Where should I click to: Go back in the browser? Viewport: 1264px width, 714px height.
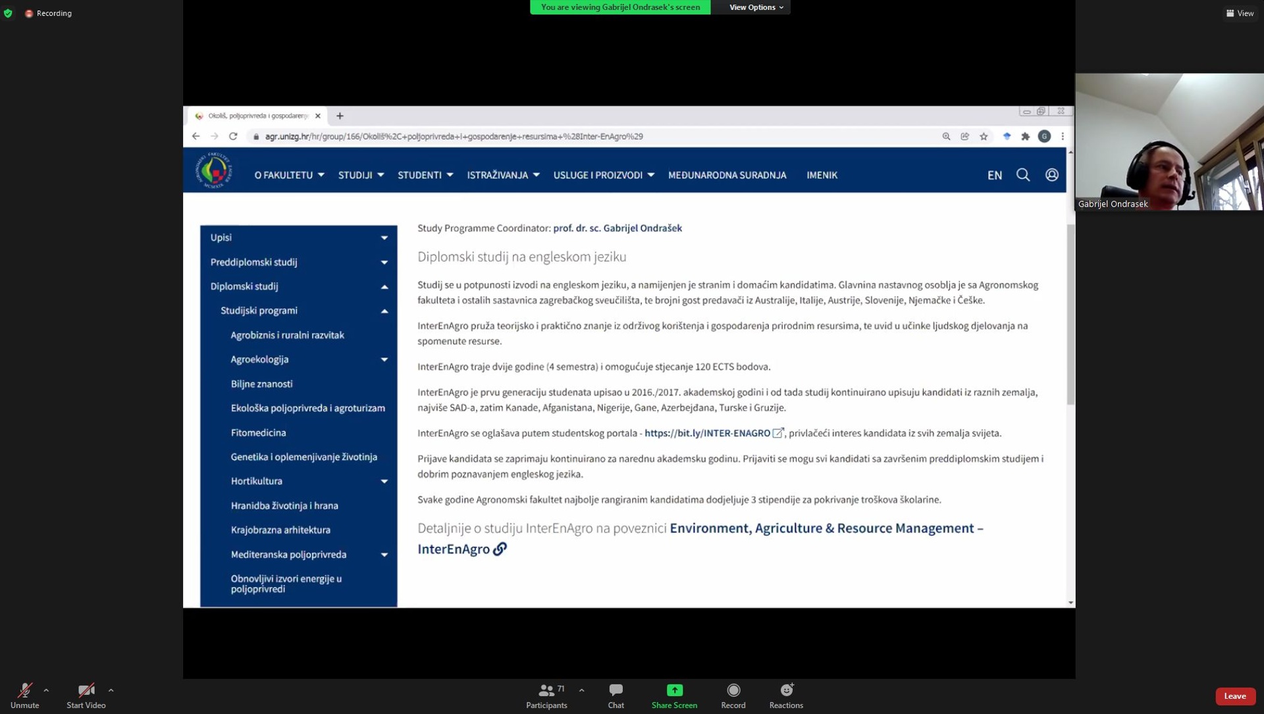(x=196, y=136)
